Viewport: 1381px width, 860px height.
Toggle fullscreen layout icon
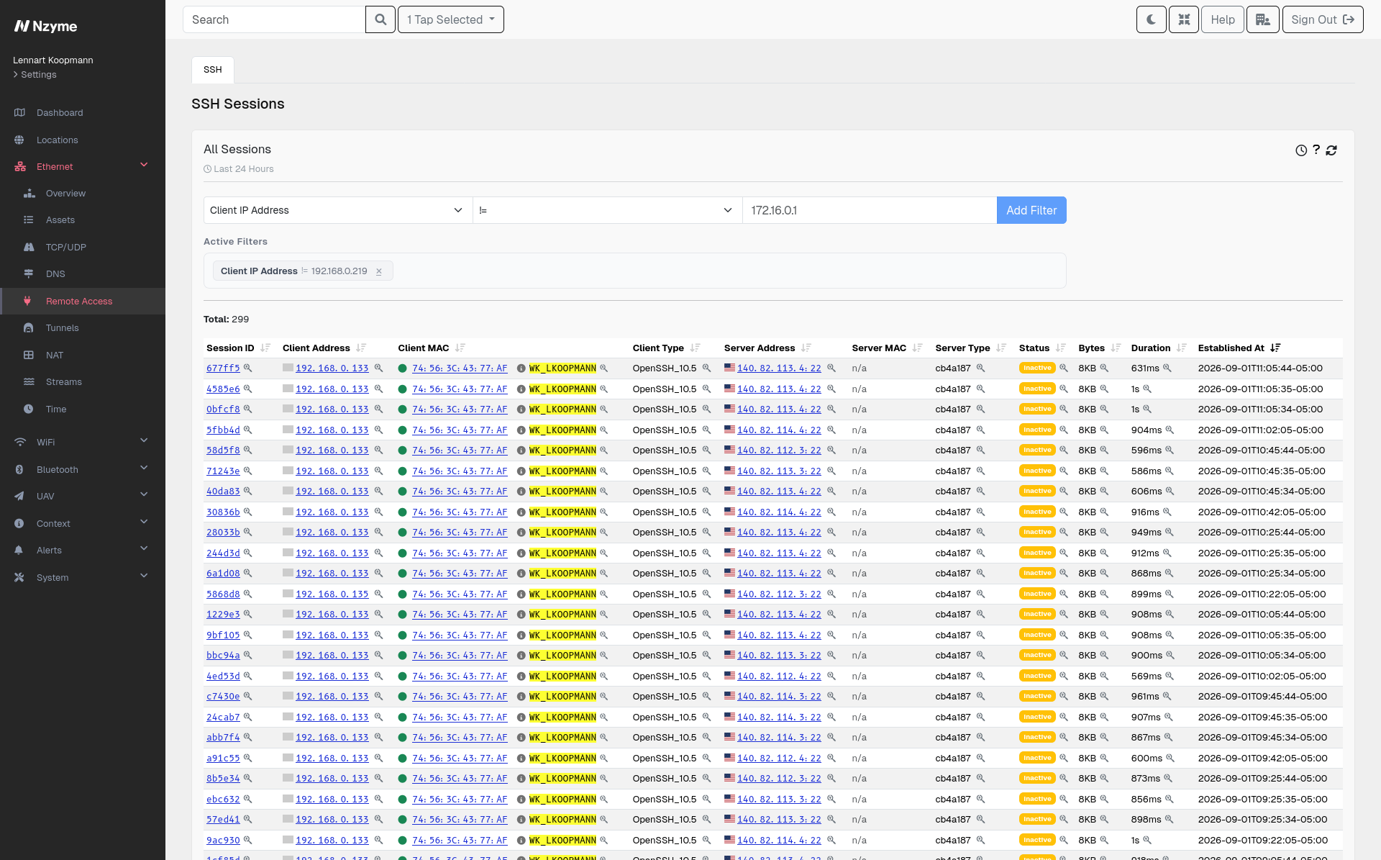(1184, 19)
